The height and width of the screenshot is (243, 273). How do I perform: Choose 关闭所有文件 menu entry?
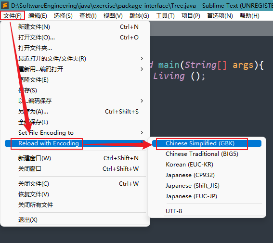[x=75, y=205]
